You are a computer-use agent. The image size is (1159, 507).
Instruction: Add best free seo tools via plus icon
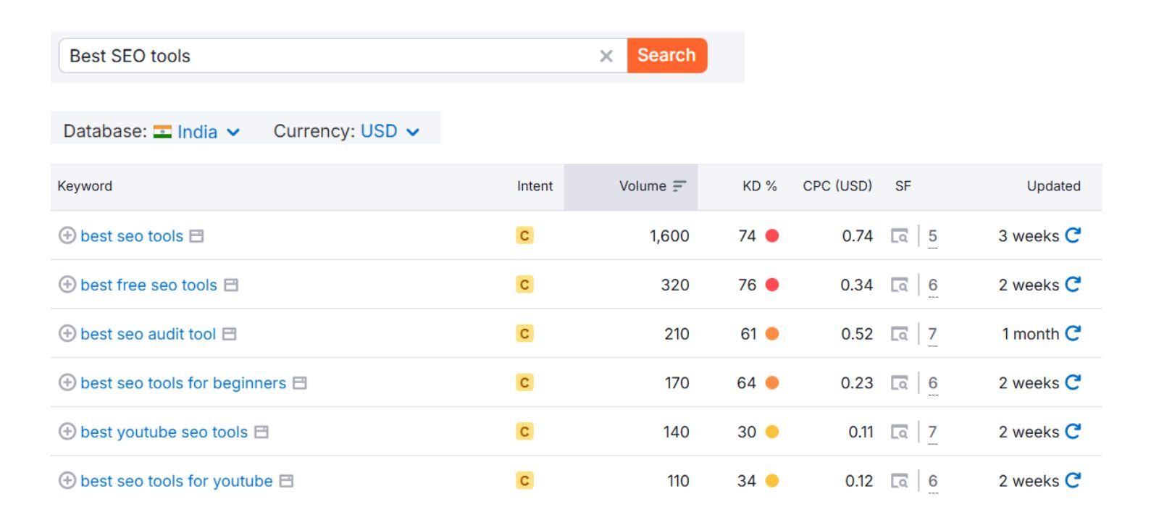tap(67, 285)
